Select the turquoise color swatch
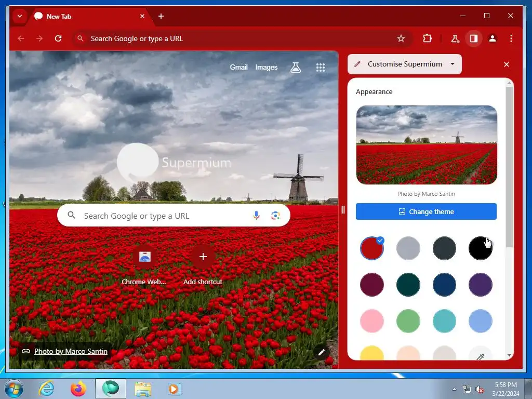 [444, 321]
